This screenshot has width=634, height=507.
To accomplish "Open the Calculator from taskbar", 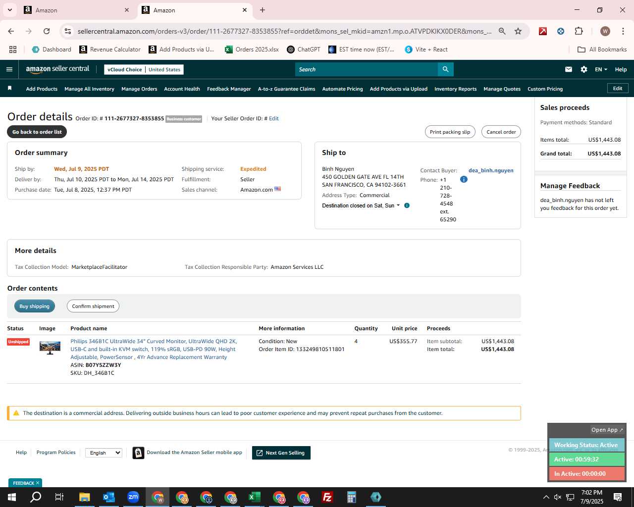I will 352,497.
